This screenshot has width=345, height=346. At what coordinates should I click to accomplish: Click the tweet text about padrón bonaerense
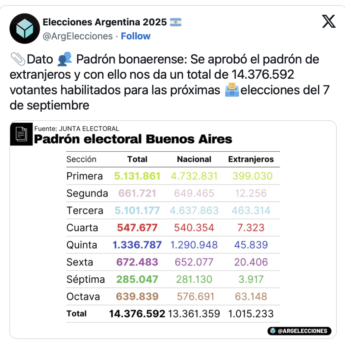point(170,82)
